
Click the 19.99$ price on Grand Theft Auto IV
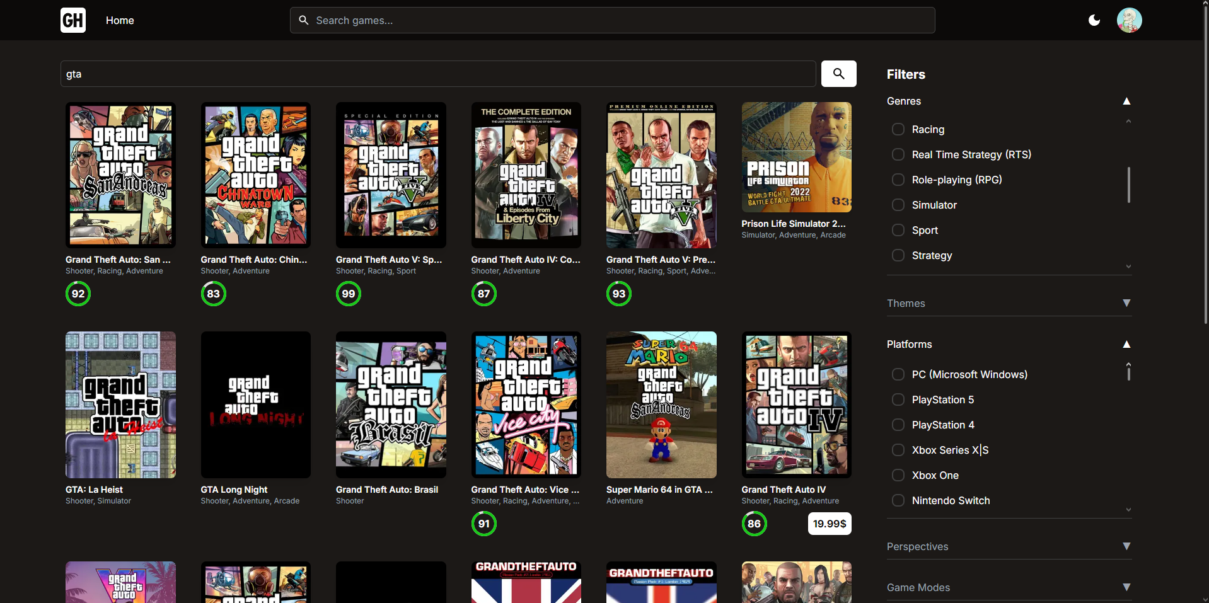[829, 524]
